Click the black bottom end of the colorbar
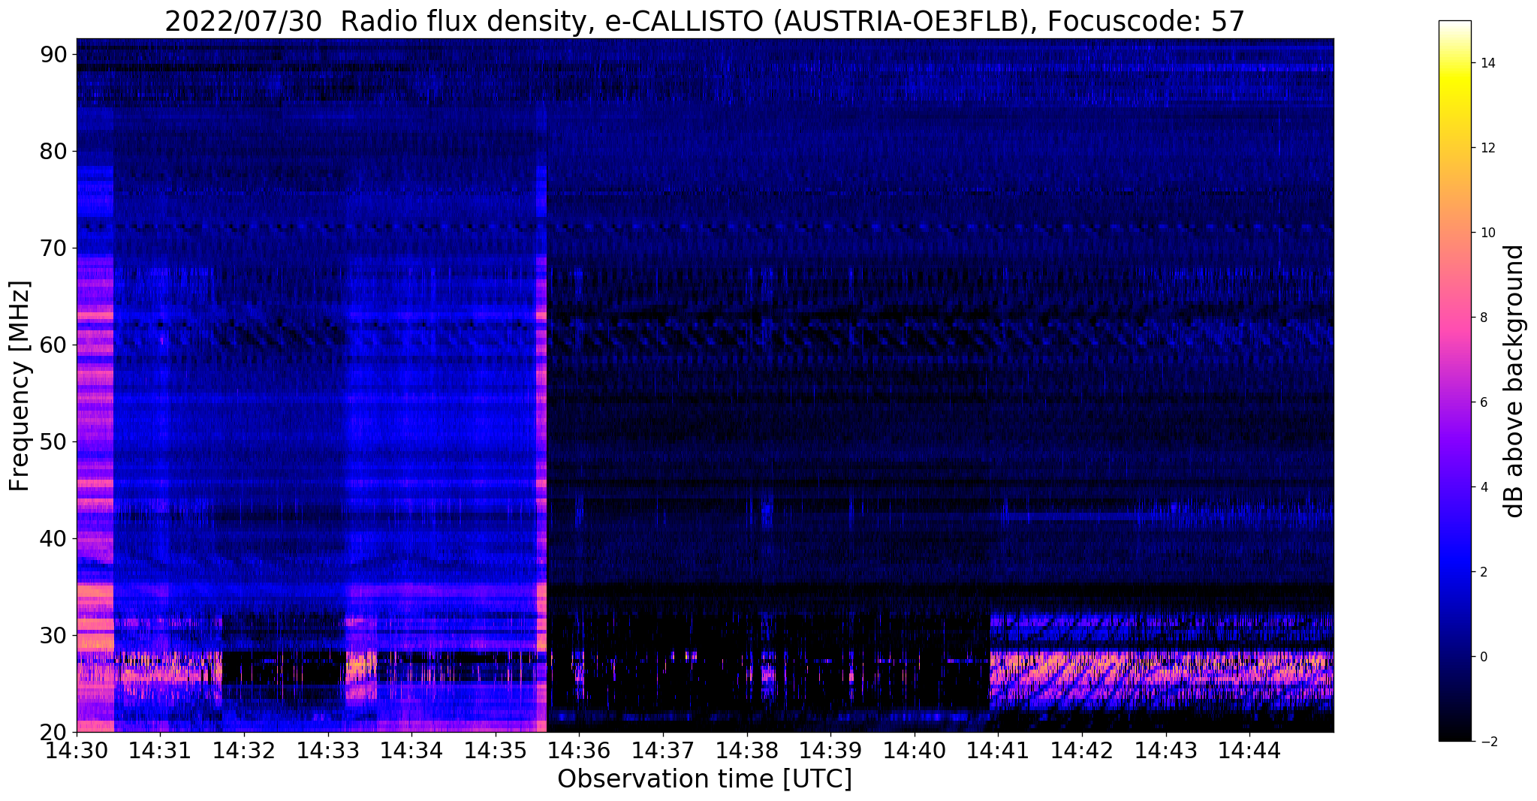This screenshot has height=801, width=1537. coord(1454,734)
